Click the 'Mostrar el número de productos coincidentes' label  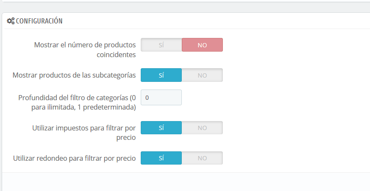85,49
